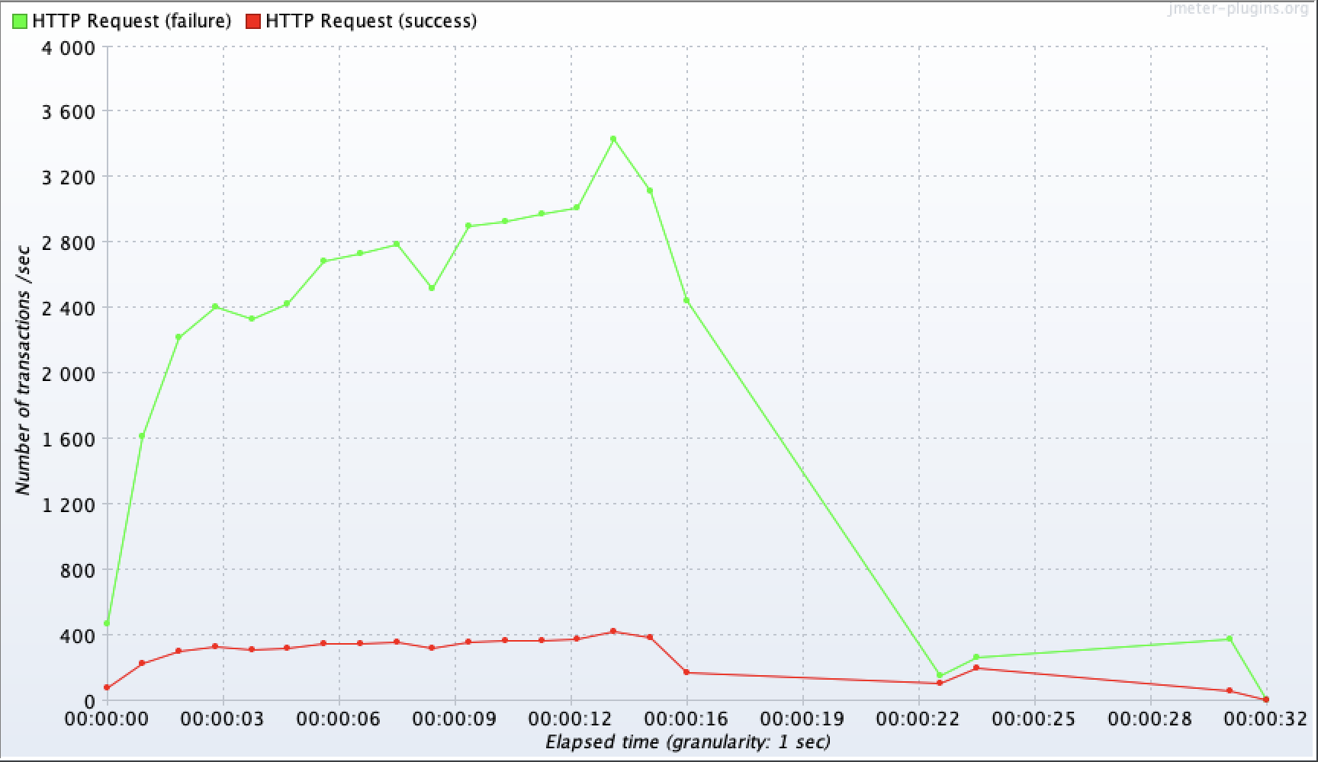Image resolution: width=1318 pixels, height=762 pixels.
Task: Click the y-axis label '3 600'
Action: click(x=67, y=113)
